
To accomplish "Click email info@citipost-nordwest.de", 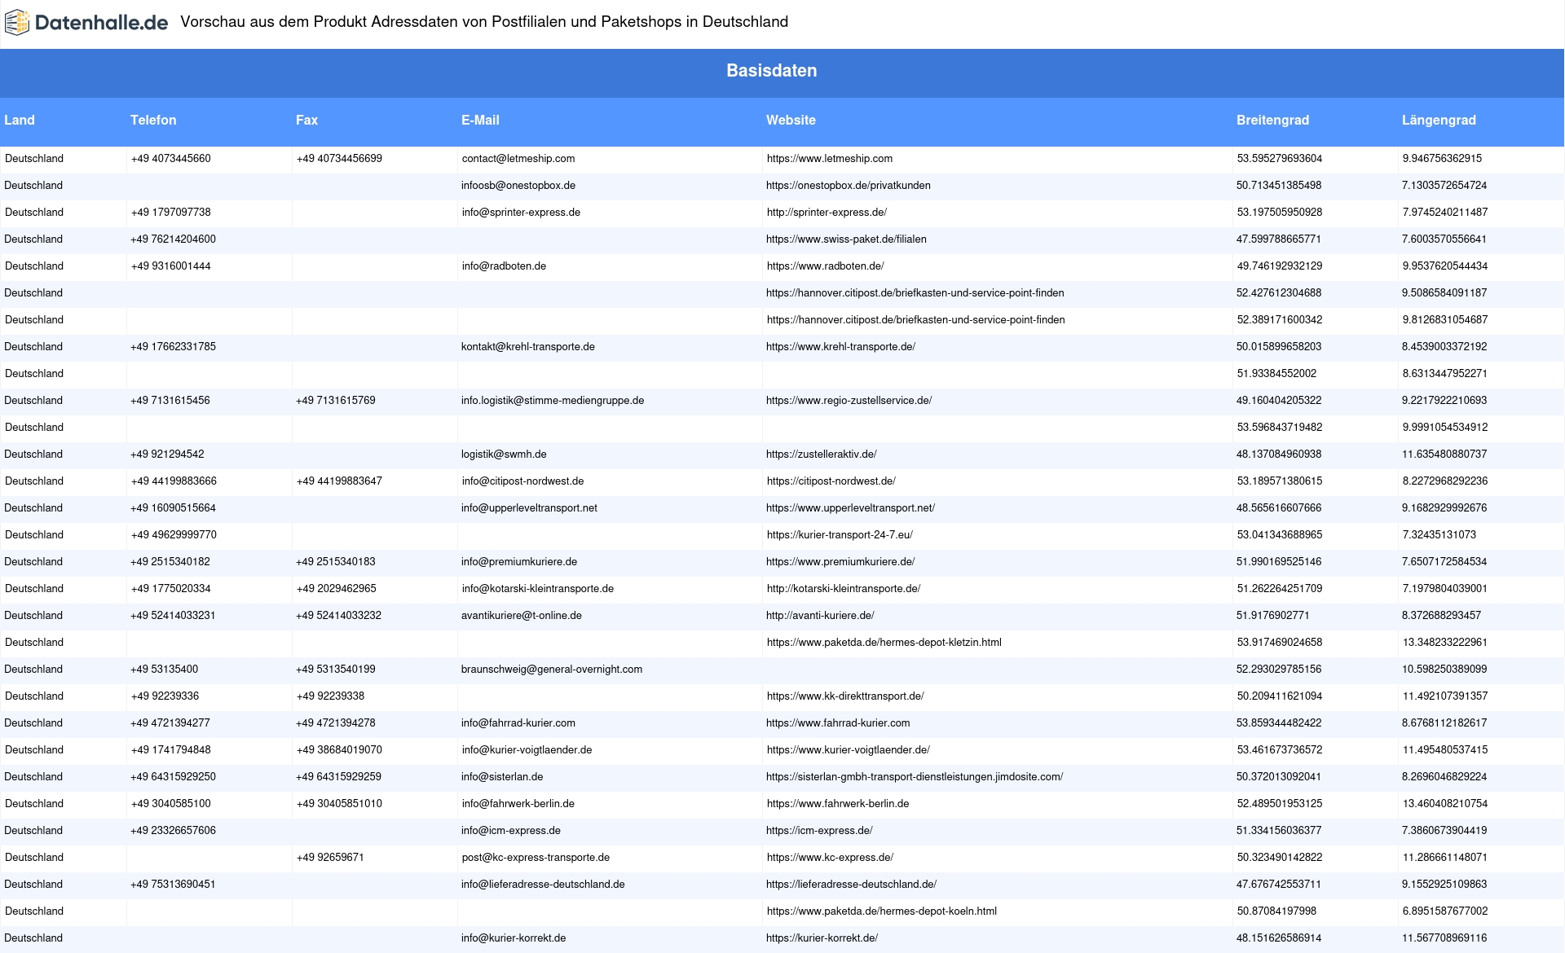I will [x=522, y=481].
